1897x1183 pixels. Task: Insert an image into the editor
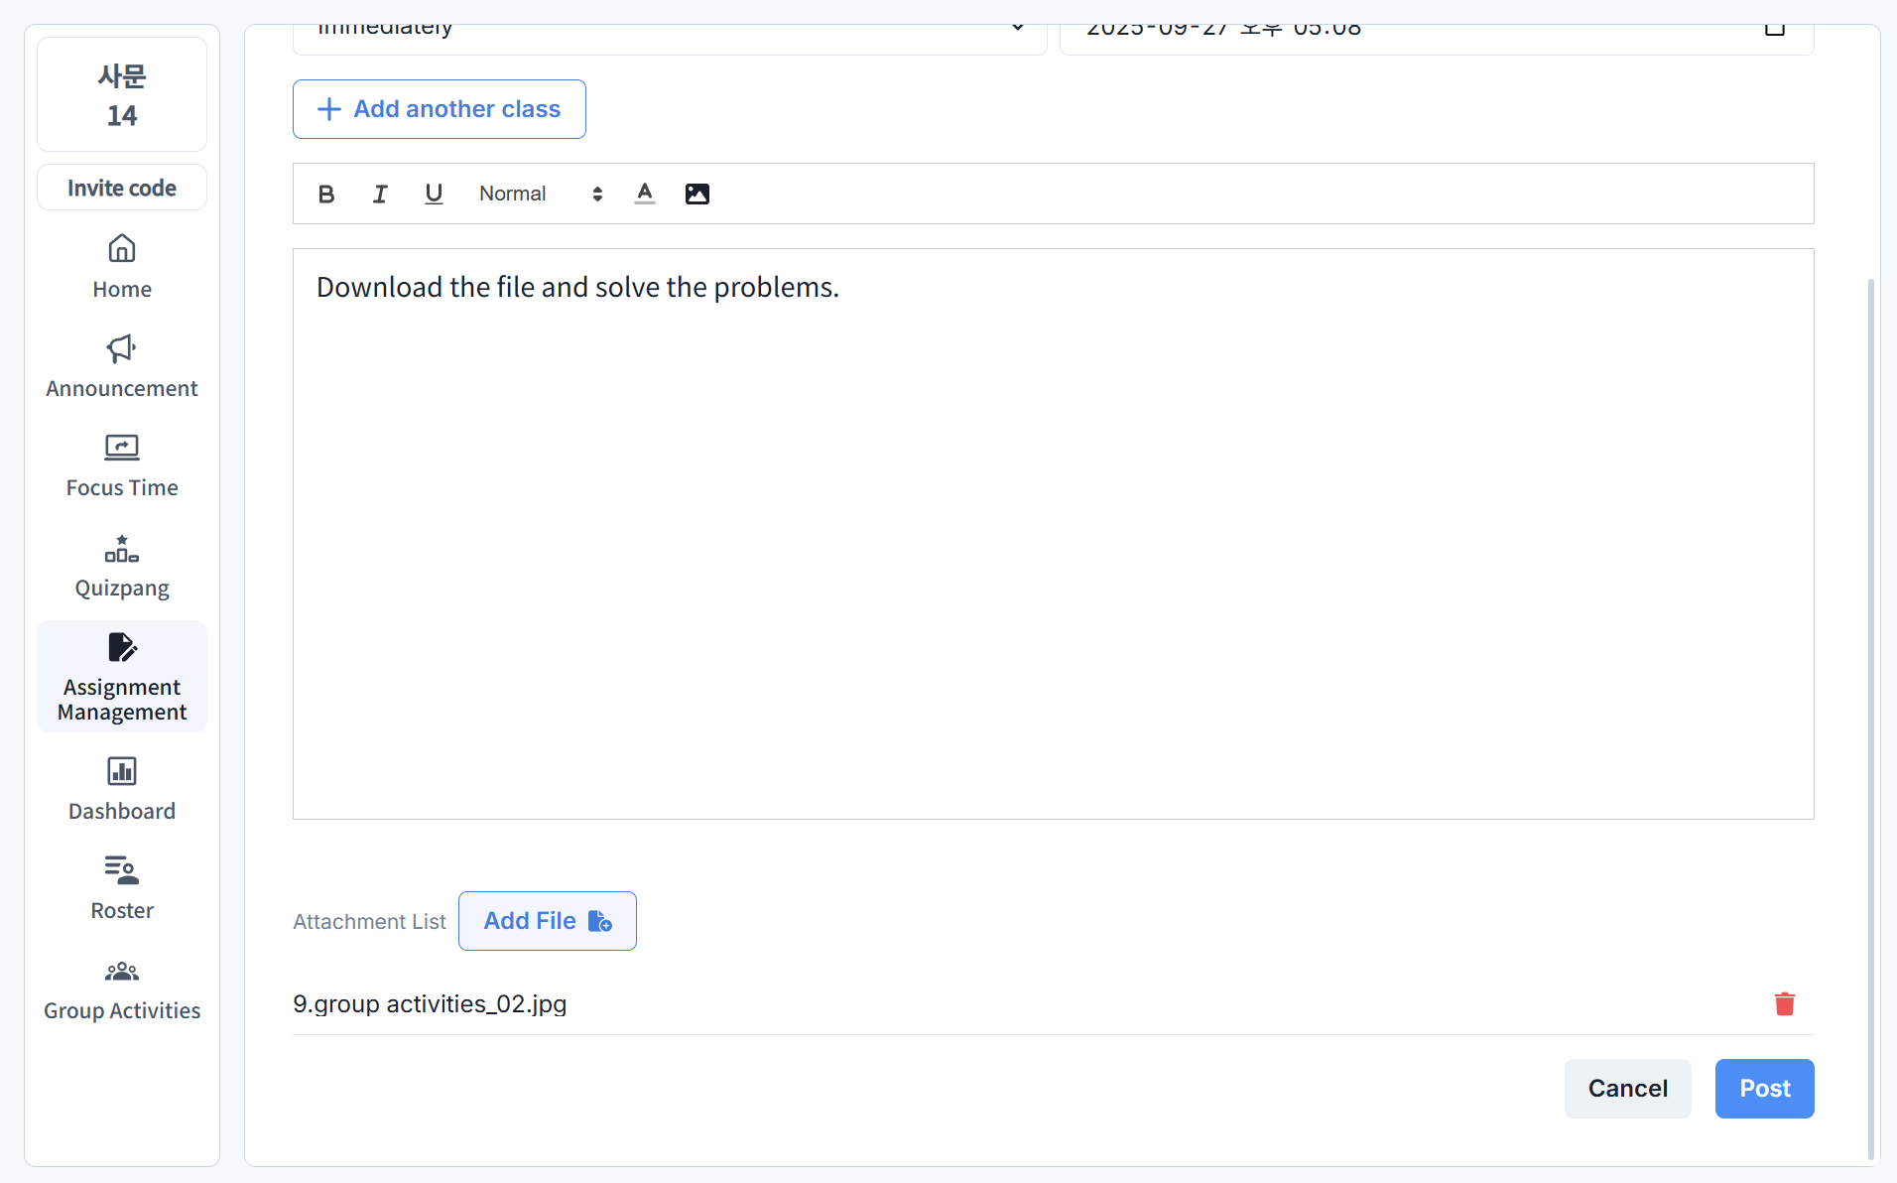click(697, 194)
